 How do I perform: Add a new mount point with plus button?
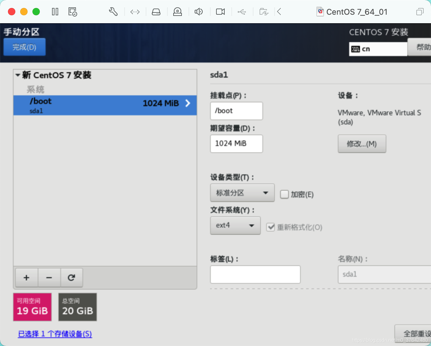[27, 278]
